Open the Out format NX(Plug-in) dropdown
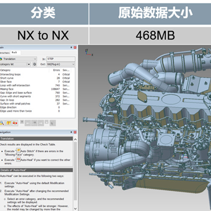This screenshot has height=211, width=211. click(x=61, y=64)
